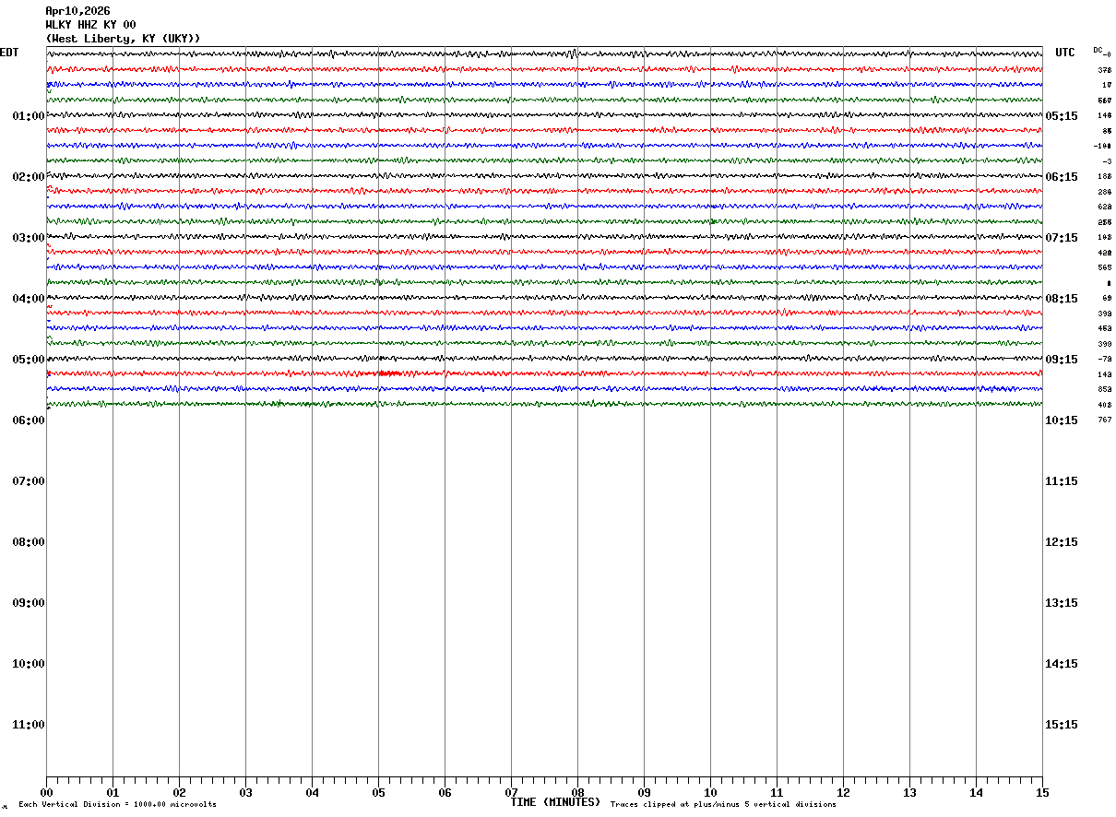Click minute tick label '04' on bottom axis
Viewport: 1116px width, 817px height.
pyautogui.click(x=312, y=793)
